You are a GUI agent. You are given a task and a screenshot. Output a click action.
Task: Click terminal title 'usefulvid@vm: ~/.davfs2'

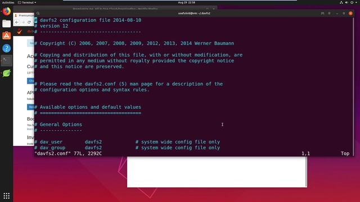194,13
